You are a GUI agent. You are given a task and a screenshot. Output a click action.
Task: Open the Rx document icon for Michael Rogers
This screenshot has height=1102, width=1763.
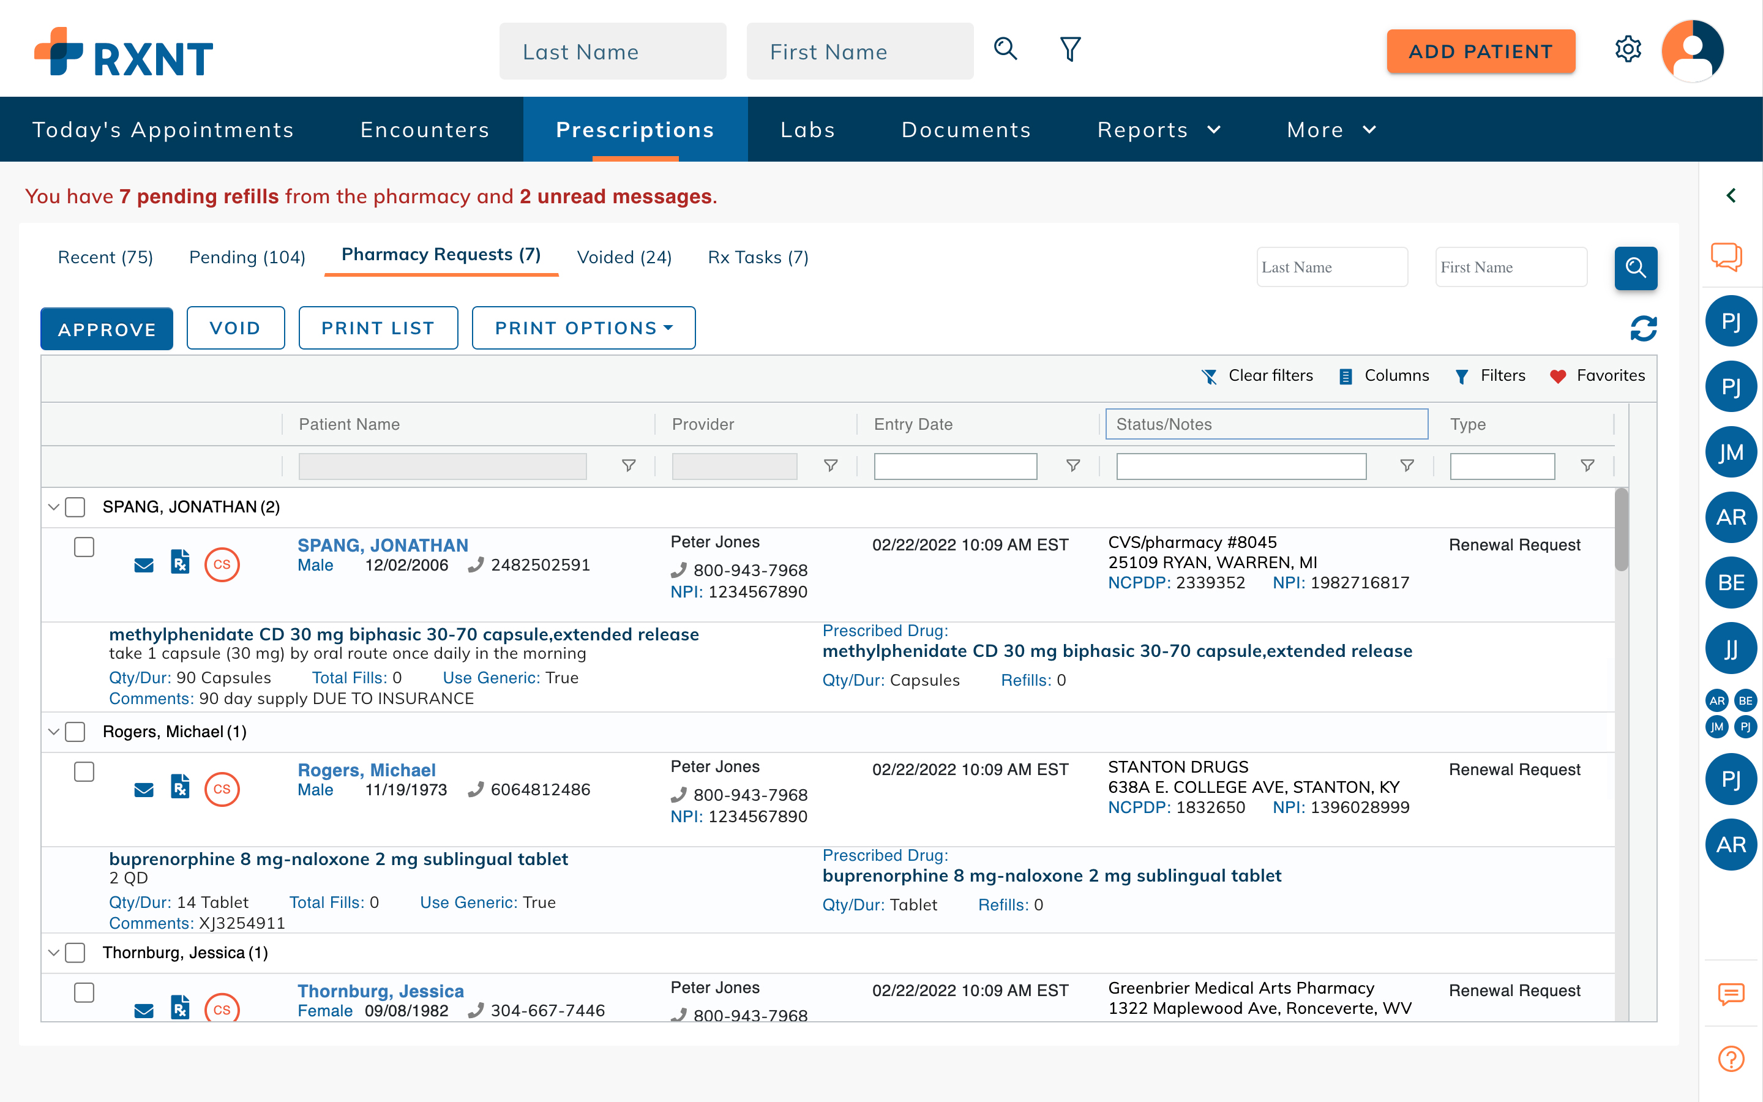click(x=180, y=787)
